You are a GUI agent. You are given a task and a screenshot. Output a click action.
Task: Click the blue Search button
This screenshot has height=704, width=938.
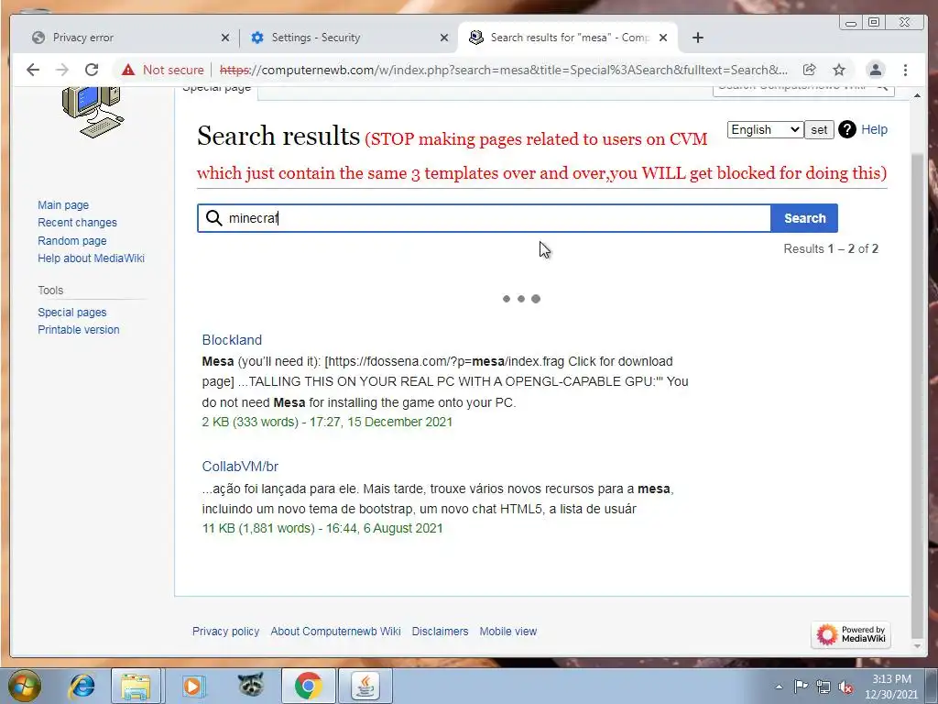[x=804, y=218]
